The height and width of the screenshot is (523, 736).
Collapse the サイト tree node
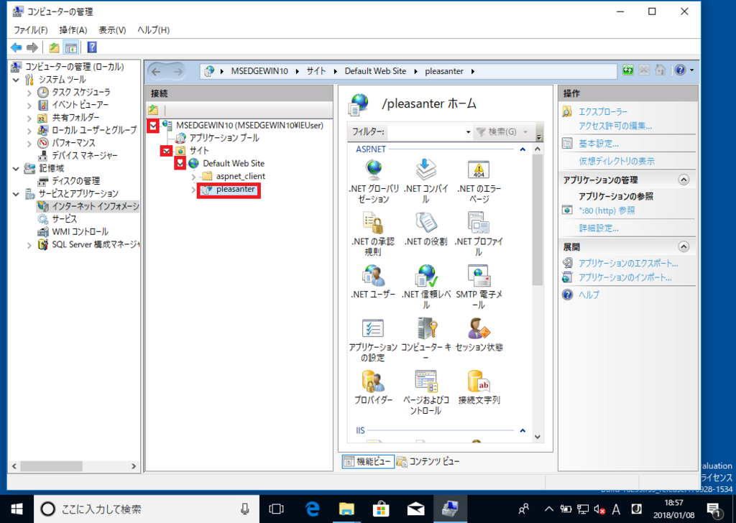(166, 151)
